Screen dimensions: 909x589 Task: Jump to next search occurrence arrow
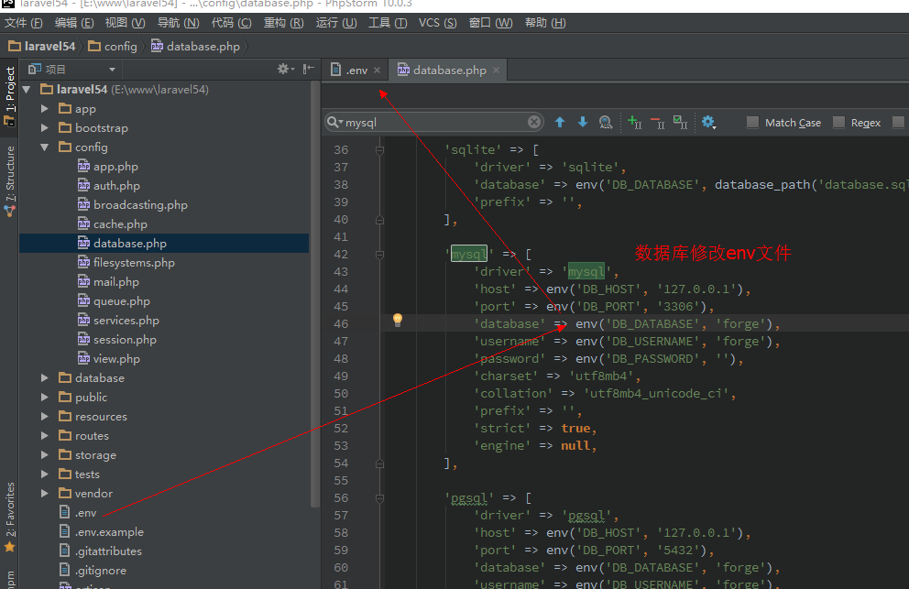pos(582,122)
